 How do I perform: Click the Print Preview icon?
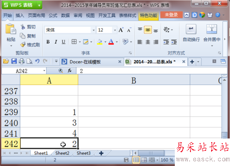point(29,61)
